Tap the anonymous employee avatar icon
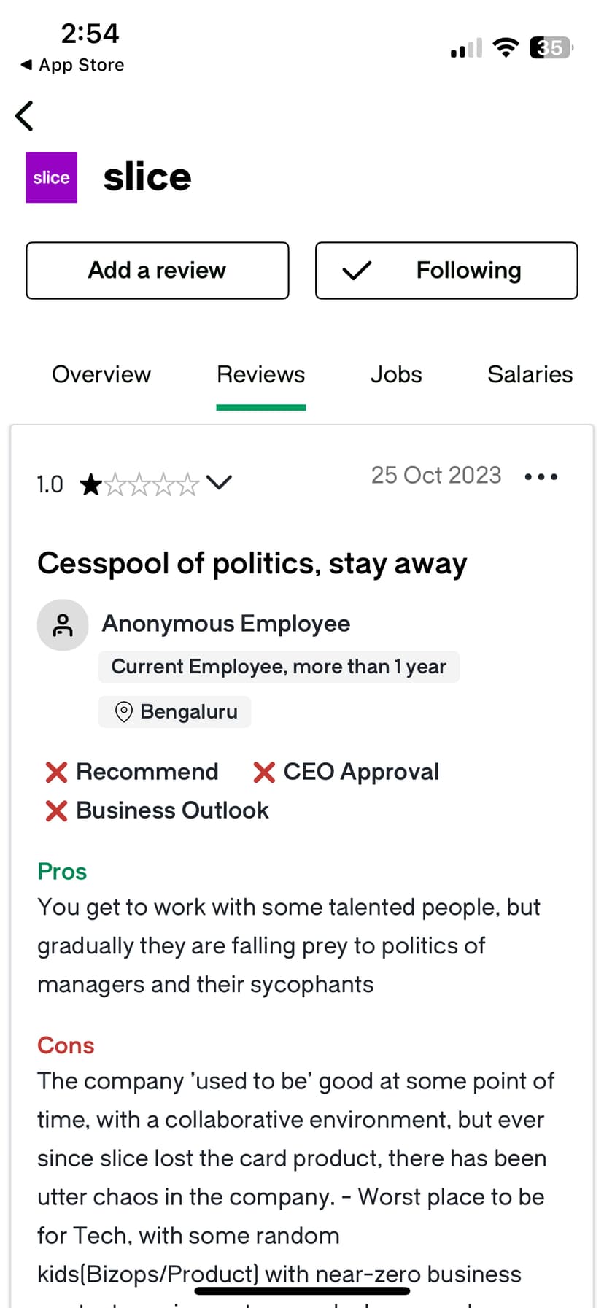This screenshot has height=1308, width=604. (x=63, y=625)
